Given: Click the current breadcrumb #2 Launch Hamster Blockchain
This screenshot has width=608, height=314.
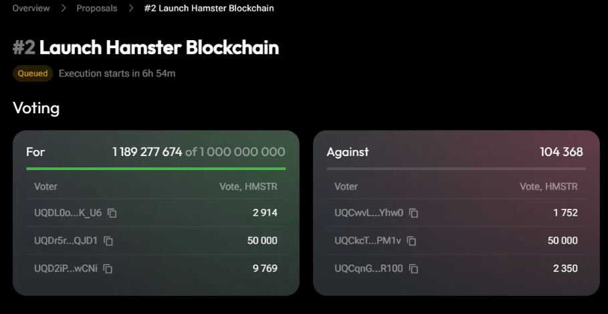Looking at the screenshot, I should [x=209, y=9].
